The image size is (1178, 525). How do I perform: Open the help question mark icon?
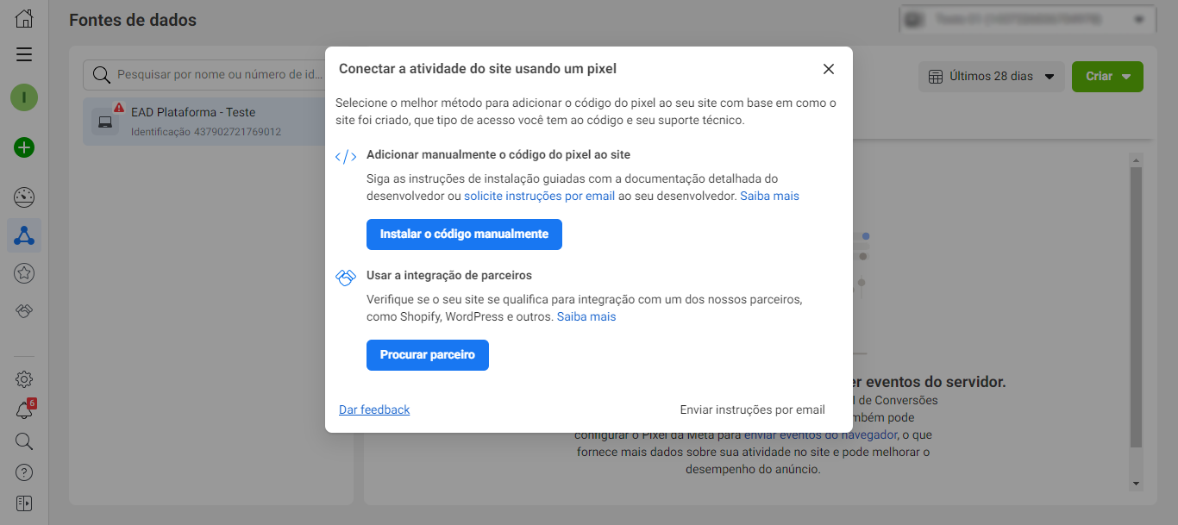click(24, 472)
